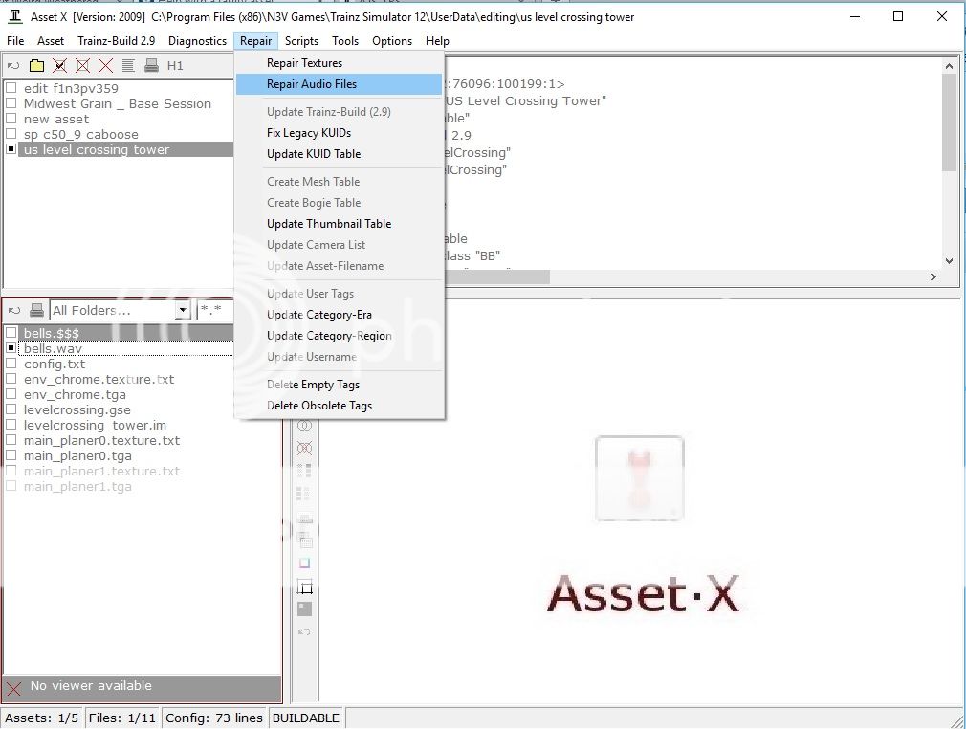Select the env_chrome.tga file
The height and width of the screenshot is (729, 966).
point(75,394)
